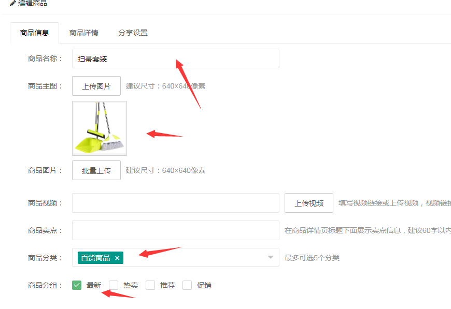Focus the 商品名称 text field
This screenshot has height=309, width=451.
175,58
